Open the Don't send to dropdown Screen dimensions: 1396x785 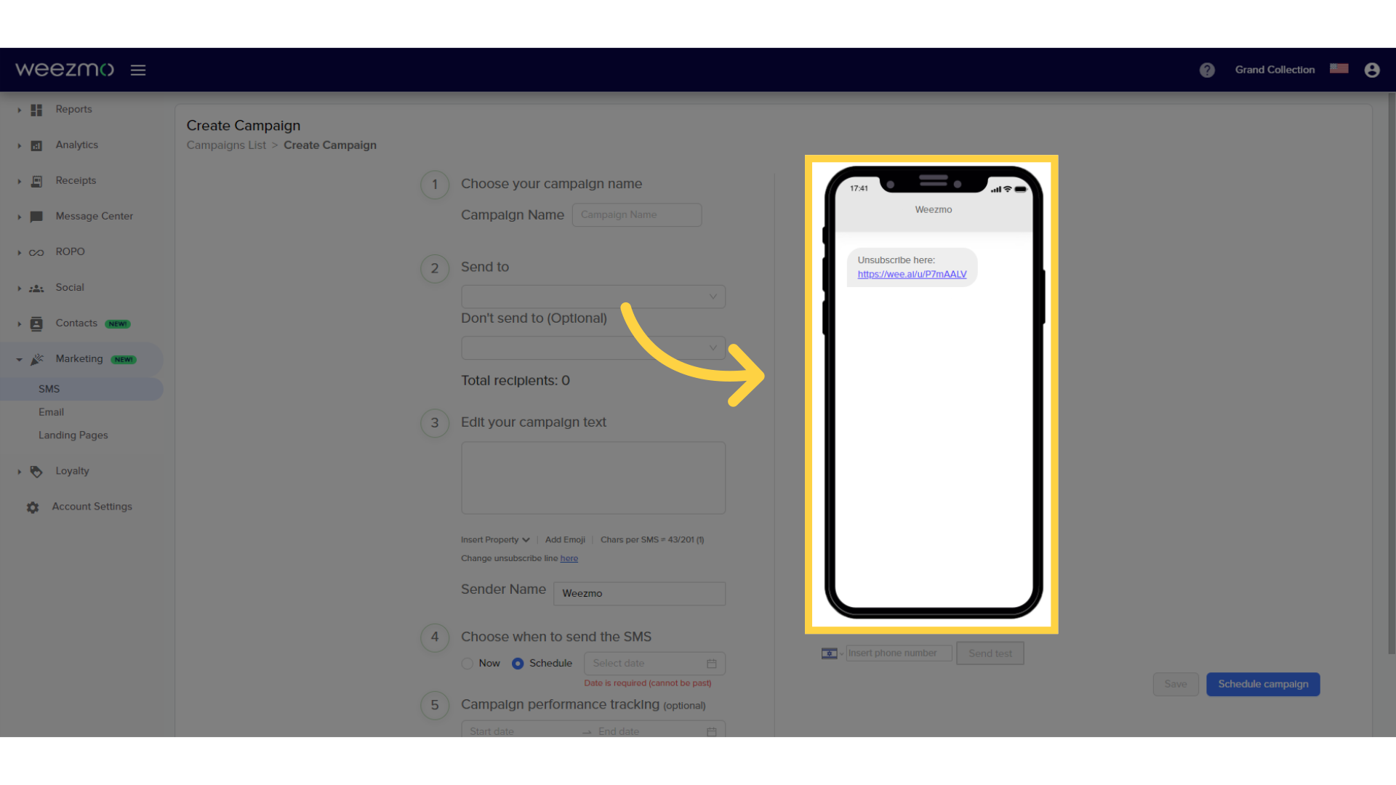pos(592,347)
